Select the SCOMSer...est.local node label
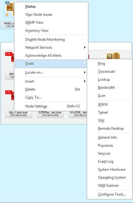Viewport: 133px width, 203px height. [50, 114]
